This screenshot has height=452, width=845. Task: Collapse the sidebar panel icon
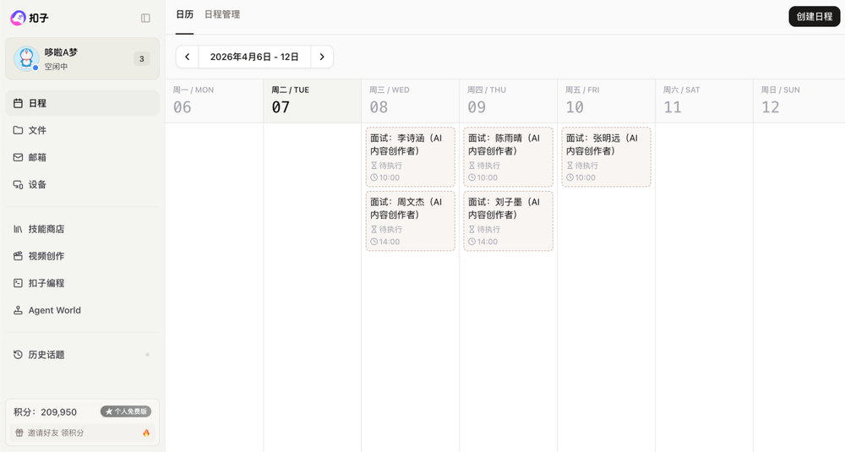click(145, 19)
